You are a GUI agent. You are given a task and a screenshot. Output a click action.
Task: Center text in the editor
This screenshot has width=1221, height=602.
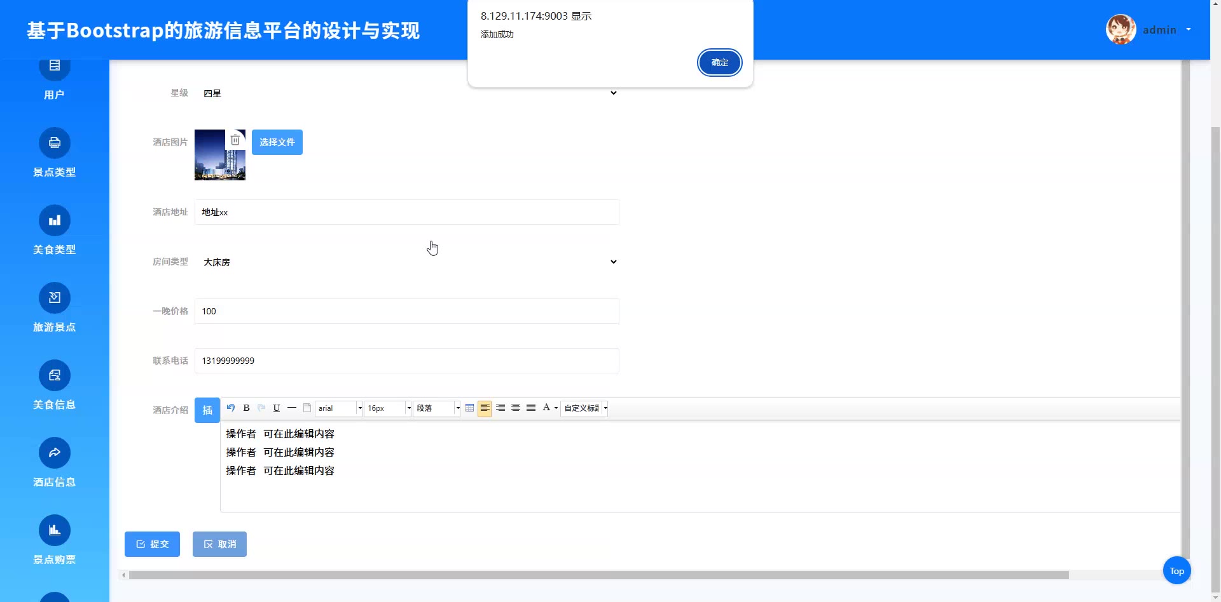(516, 408)
